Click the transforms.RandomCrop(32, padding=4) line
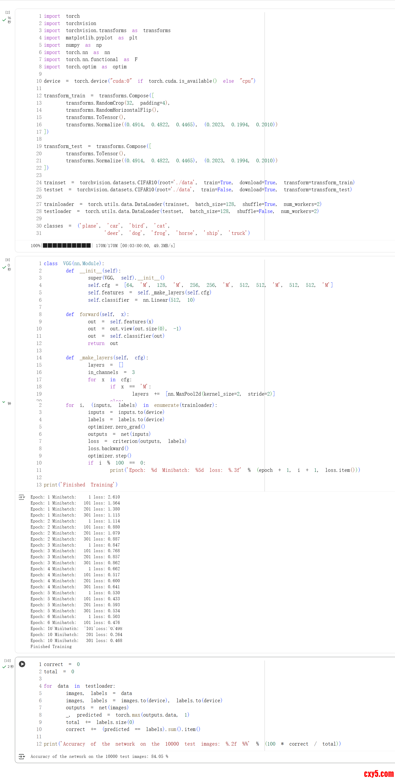395x779 pixels. click(x=118, y=103)
